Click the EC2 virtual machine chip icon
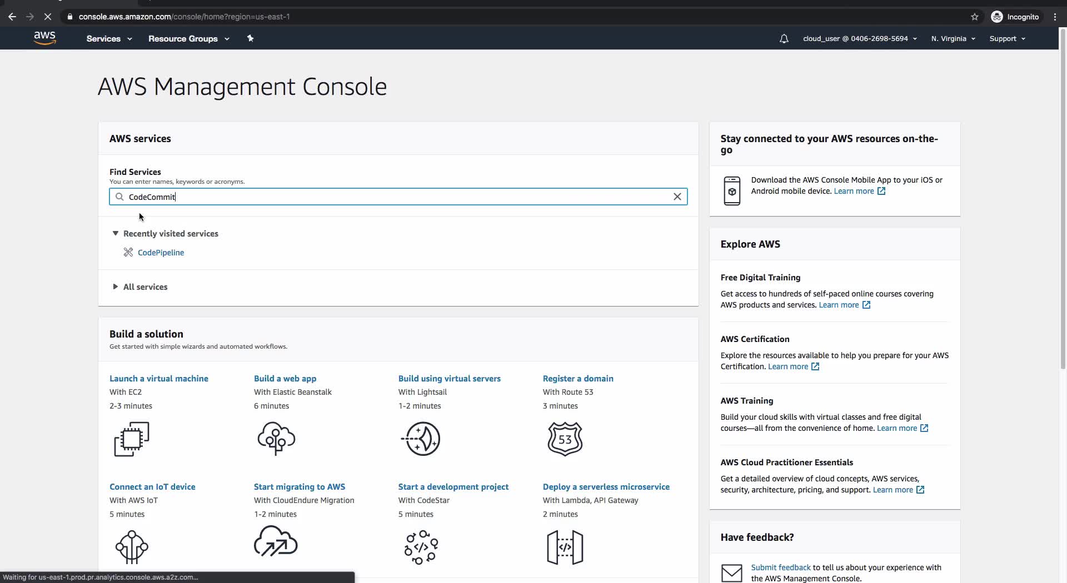This screenshot has height=583, width=1067. 132,439
